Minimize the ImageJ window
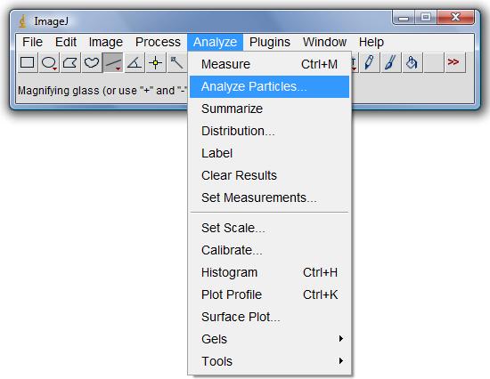 (404, 18)
